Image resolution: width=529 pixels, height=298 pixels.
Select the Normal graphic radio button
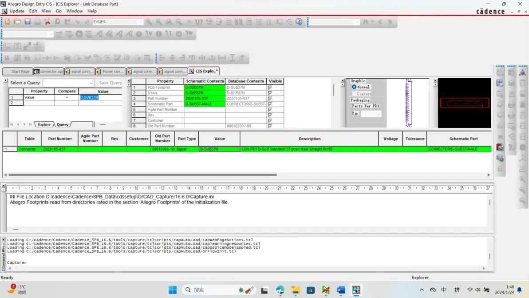(354, 87)
